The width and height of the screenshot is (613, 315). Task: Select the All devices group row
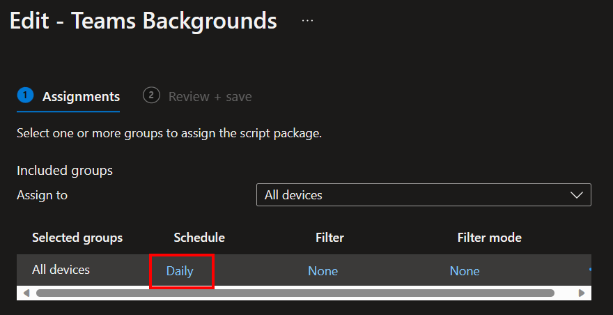(x=304, y=270)
